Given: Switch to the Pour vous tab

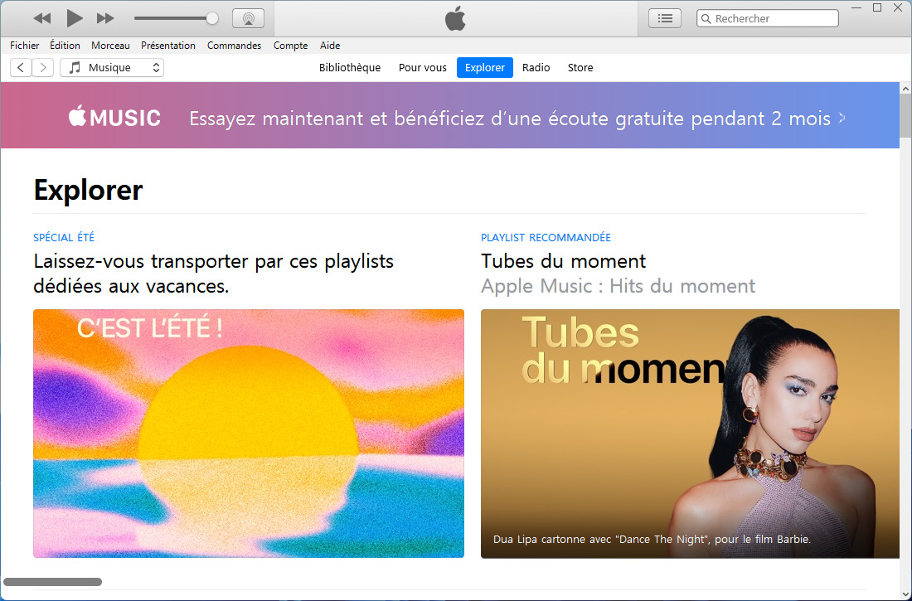Looking at the screenshot, I should tap(422, 67).
